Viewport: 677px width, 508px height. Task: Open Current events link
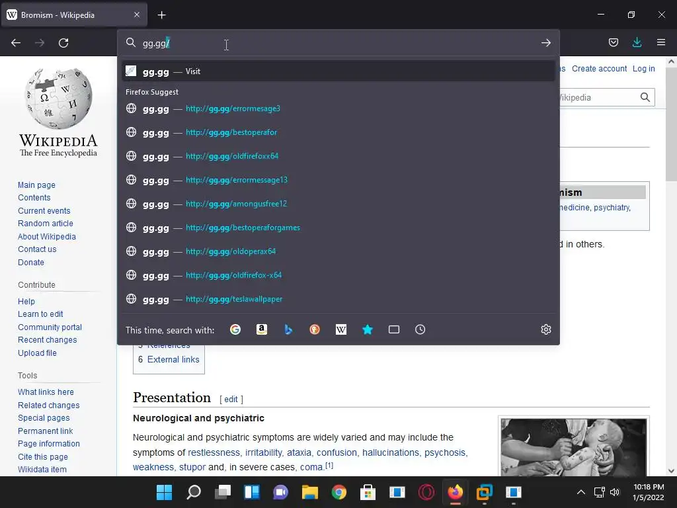(x=44, y=211)
